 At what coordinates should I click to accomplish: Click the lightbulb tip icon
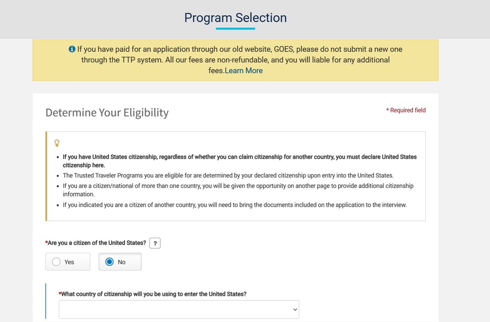point(57,143)
